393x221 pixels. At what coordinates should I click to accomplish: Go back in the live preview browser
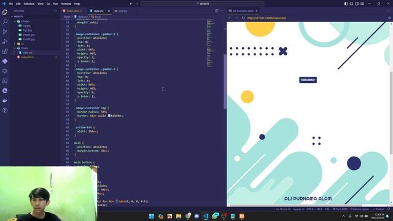[230, 18]
